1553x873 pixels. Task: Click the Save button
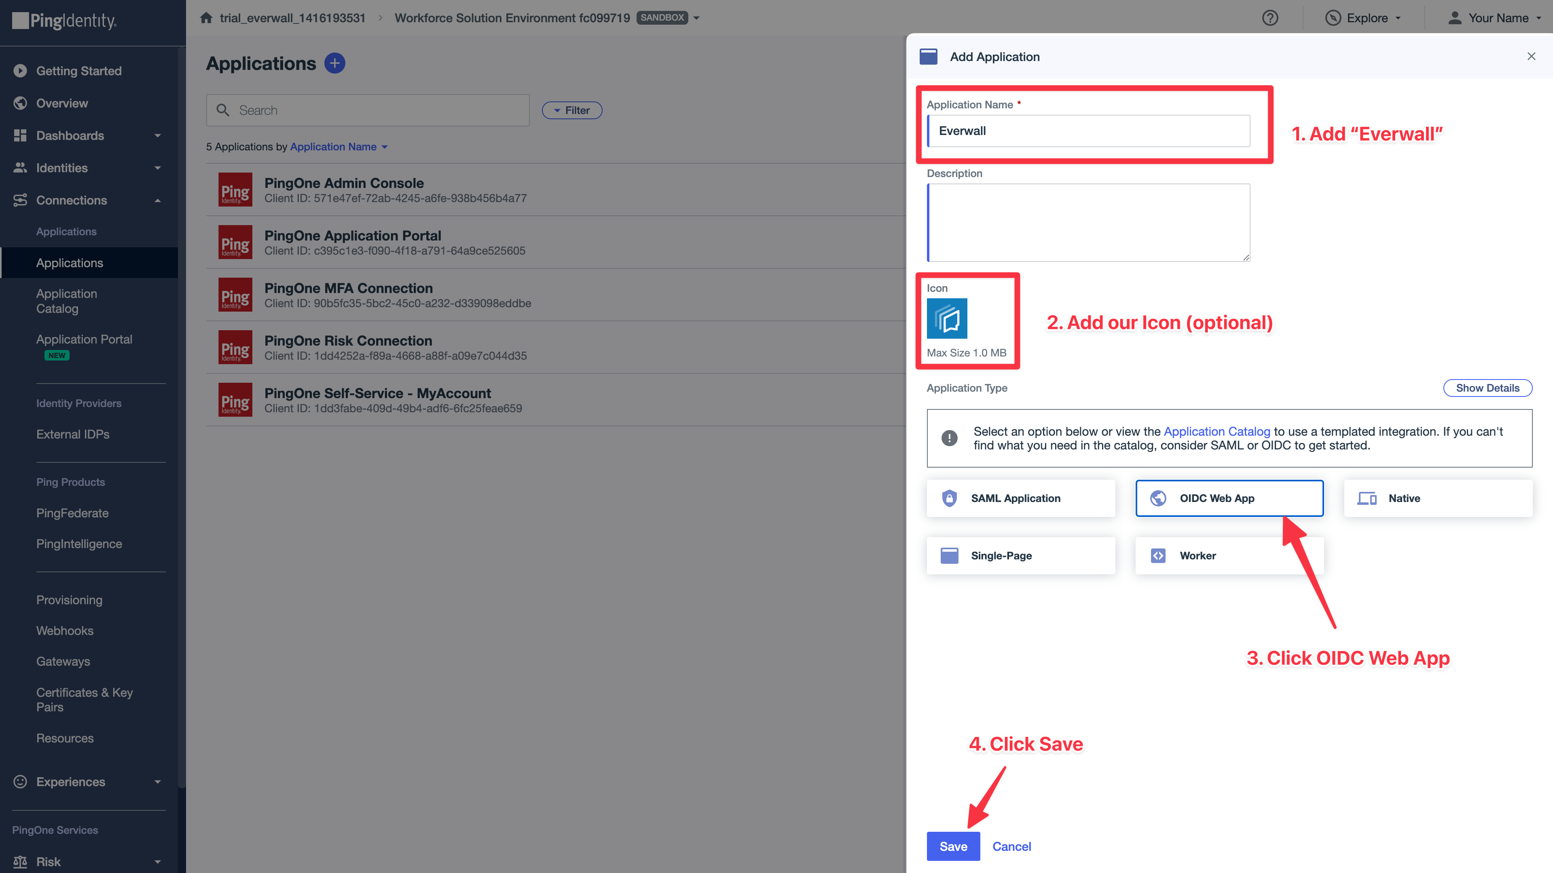point(953,846)
